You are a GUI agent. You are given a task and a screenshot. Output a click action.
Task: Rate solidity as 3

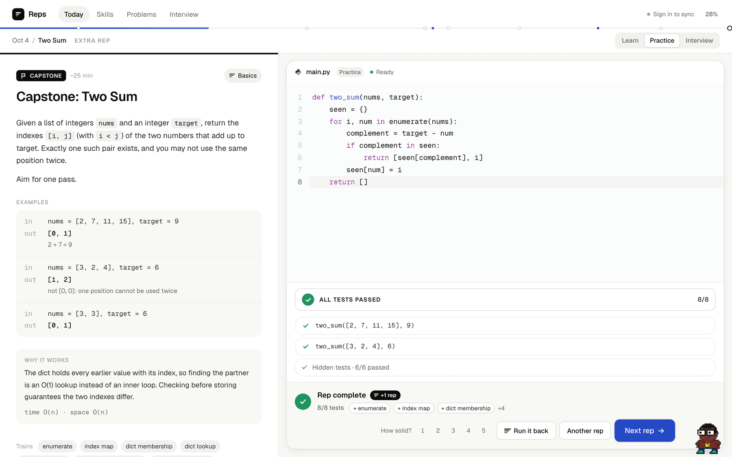point(453,431)
